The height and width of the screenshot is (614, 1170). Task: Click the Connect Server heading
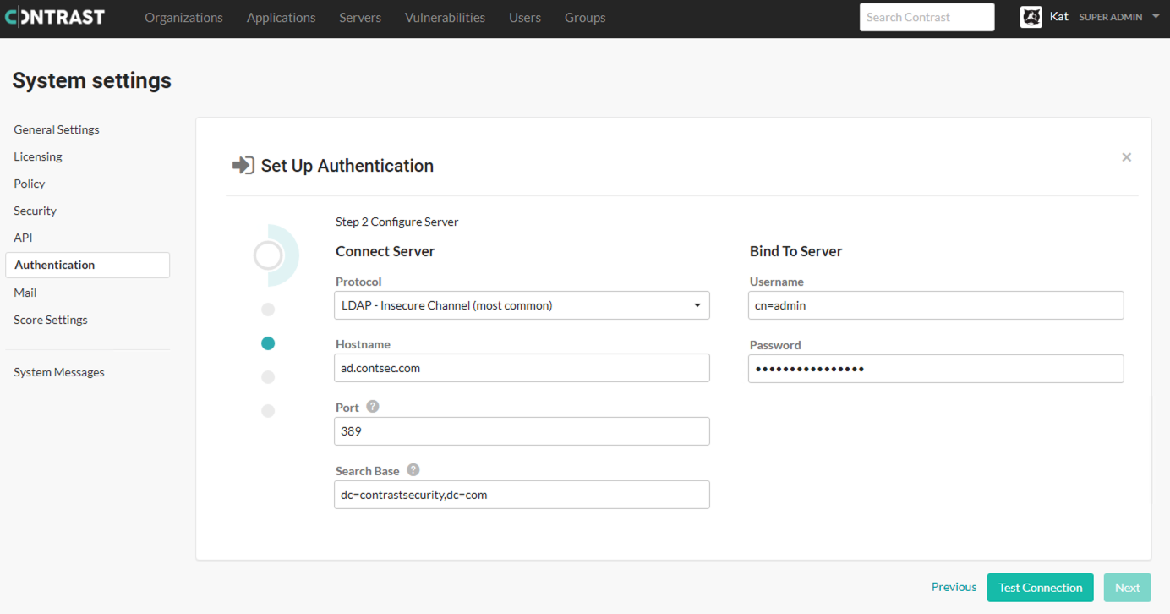pos(385,251)
